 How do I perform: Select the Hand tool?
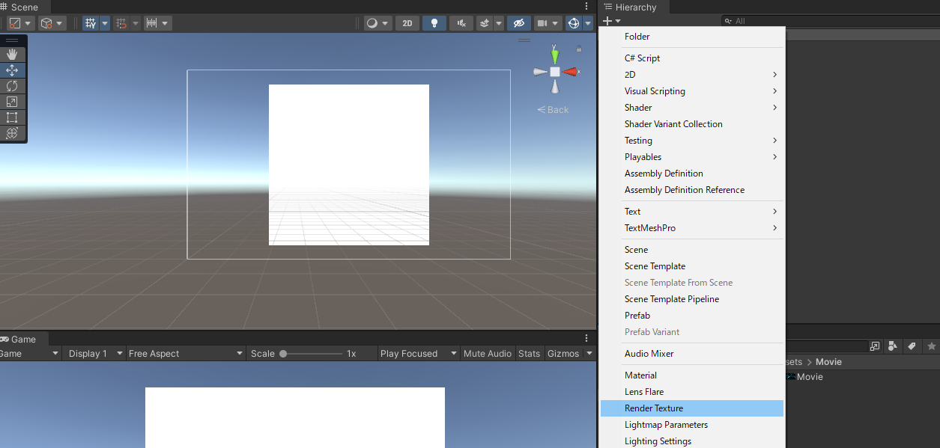12,53
